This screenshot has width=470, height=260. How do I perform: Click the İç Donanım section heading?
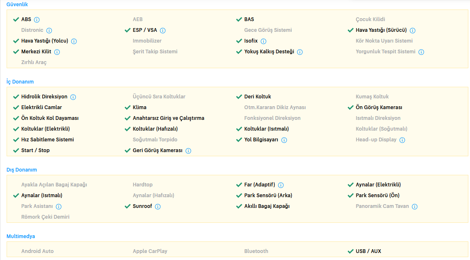click(x=20, y=82)
